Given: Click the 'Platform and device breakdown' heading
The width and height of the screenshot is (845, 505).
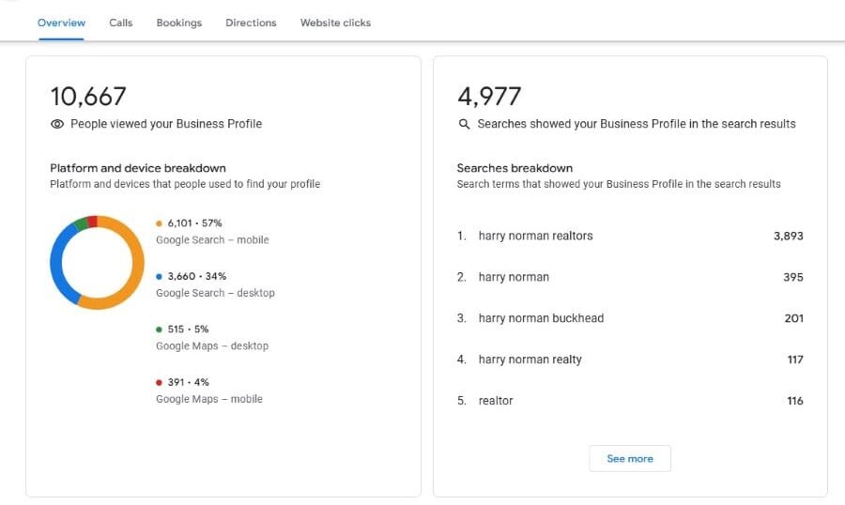Looking at the screenshot, I should pyautogui.click(x=138, y=168).
